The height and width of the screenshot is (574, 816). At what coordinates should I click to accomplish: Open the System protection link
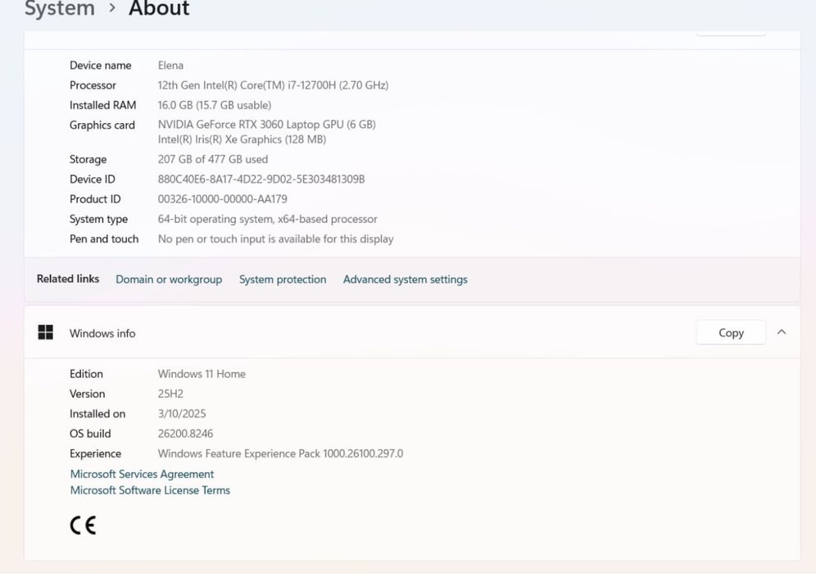283,279
